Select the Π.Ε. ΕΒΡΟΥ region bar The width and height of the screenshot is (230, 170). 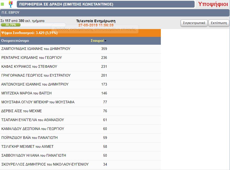pyautogui.click(x=115, y=13)
